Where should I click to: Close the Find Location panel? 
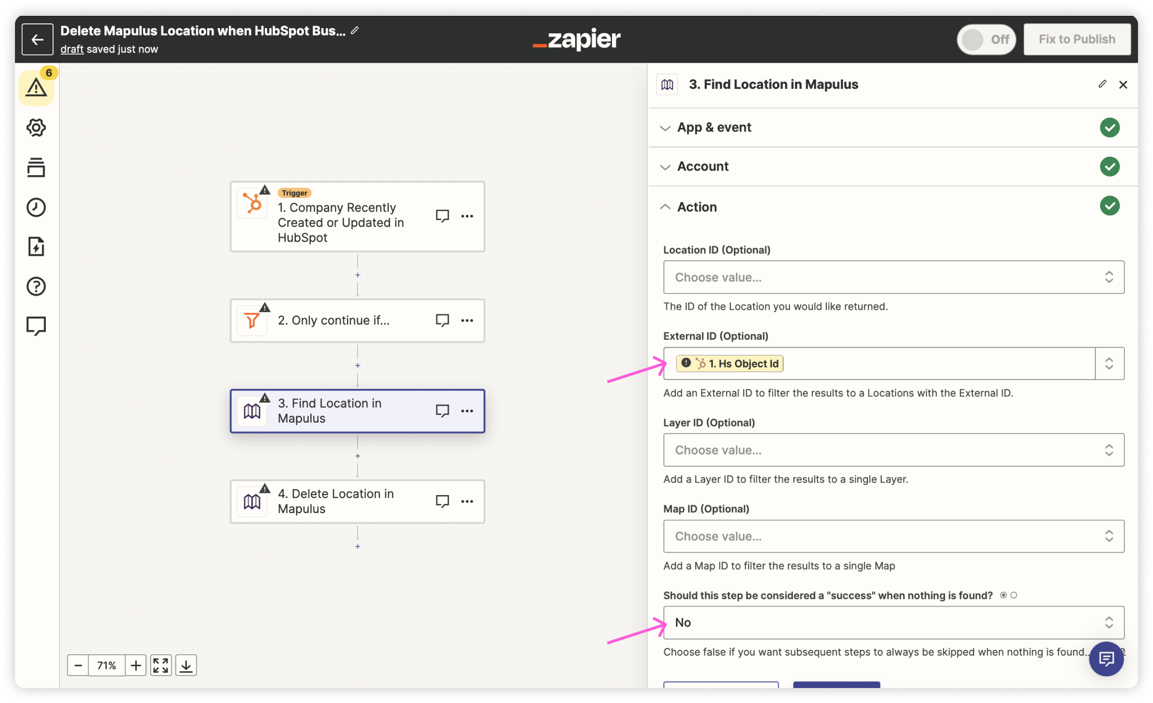coord(1123,85)
